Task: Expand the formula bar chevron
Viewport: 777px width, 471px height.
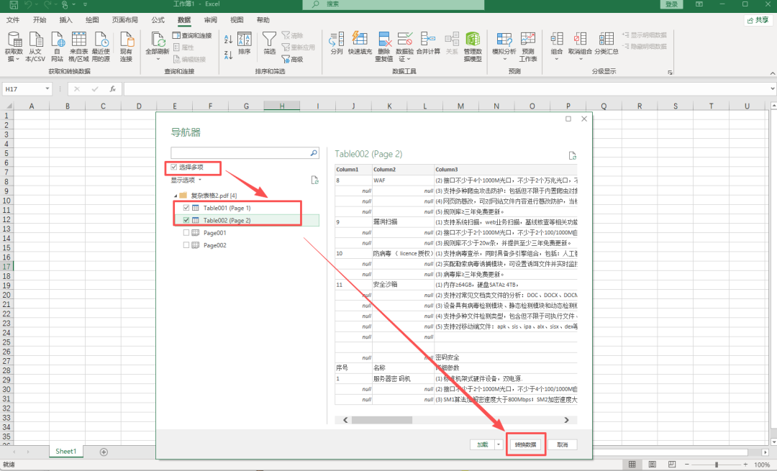Action: pyautogui.click(x=773, y=89)
